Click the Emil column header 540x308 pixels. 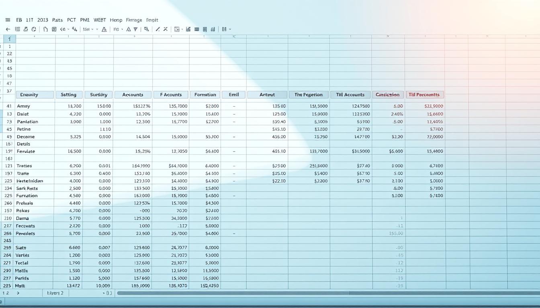[233, 95]
